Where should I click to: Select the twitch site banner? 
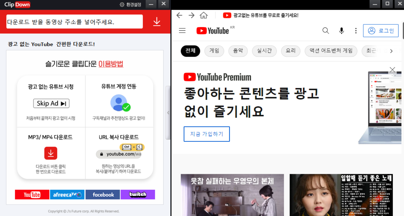(138, 195)
